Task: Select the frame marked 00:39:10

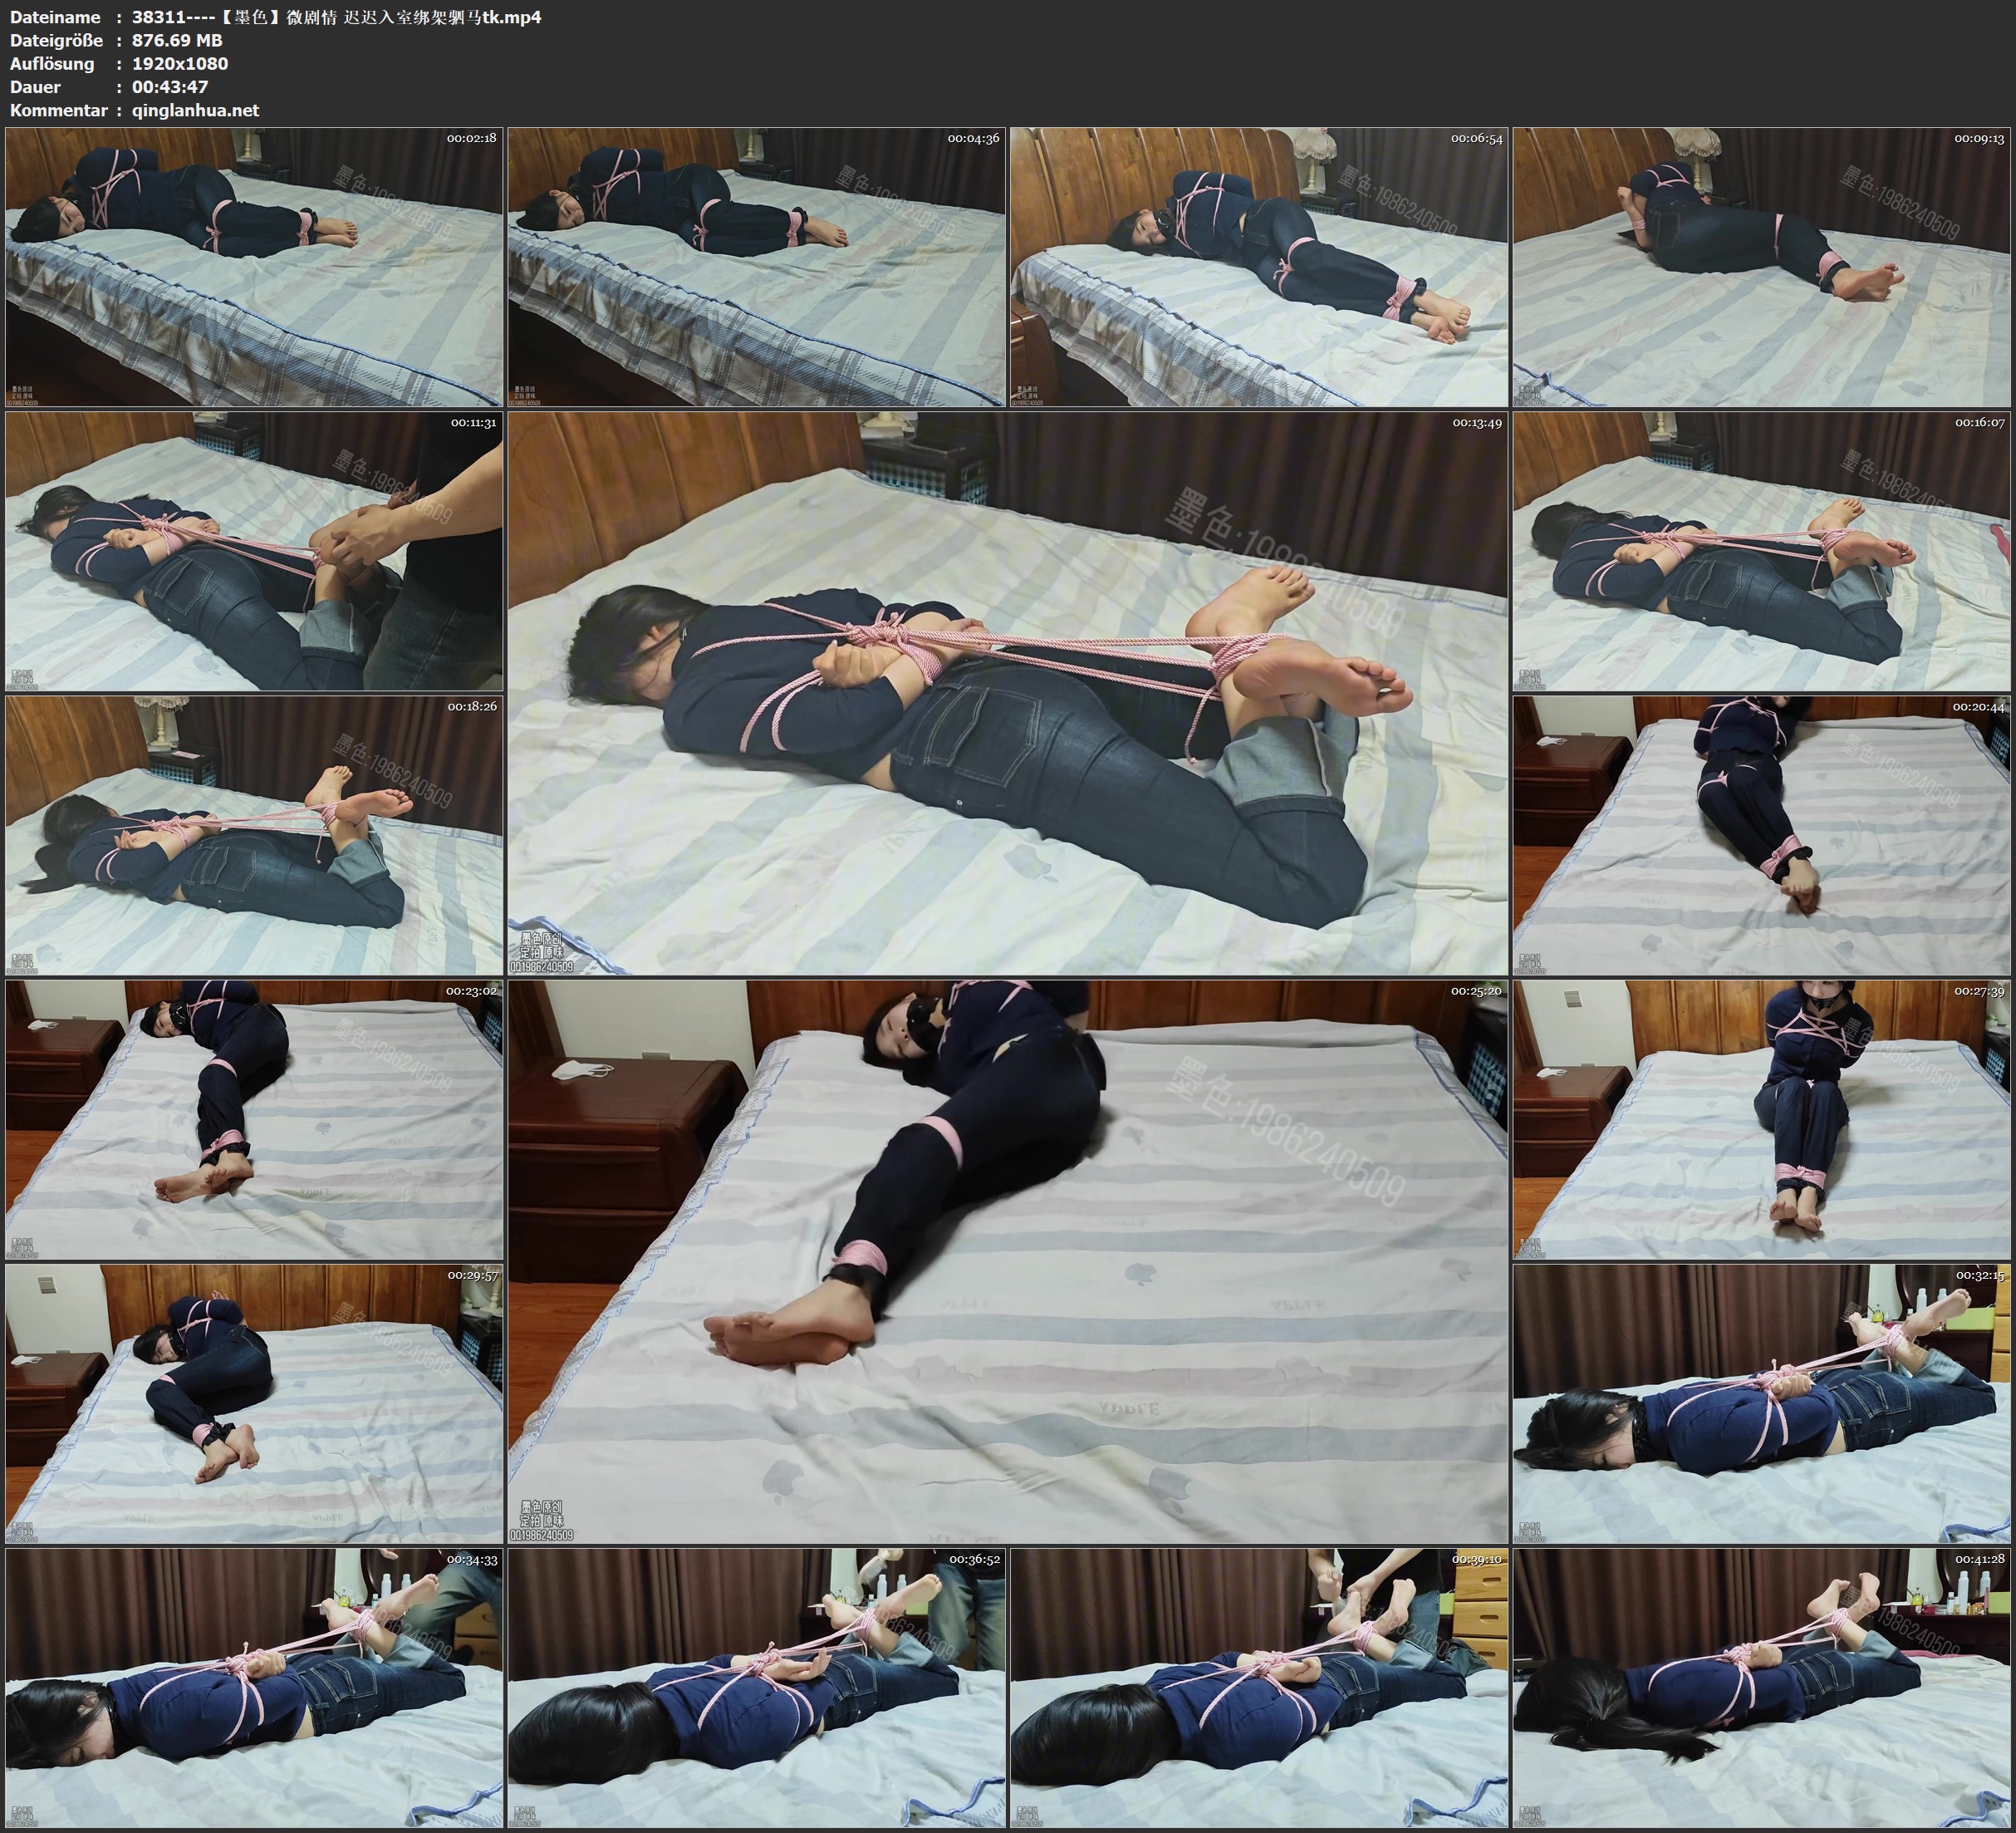Action: click(x=1259, y=1688)
